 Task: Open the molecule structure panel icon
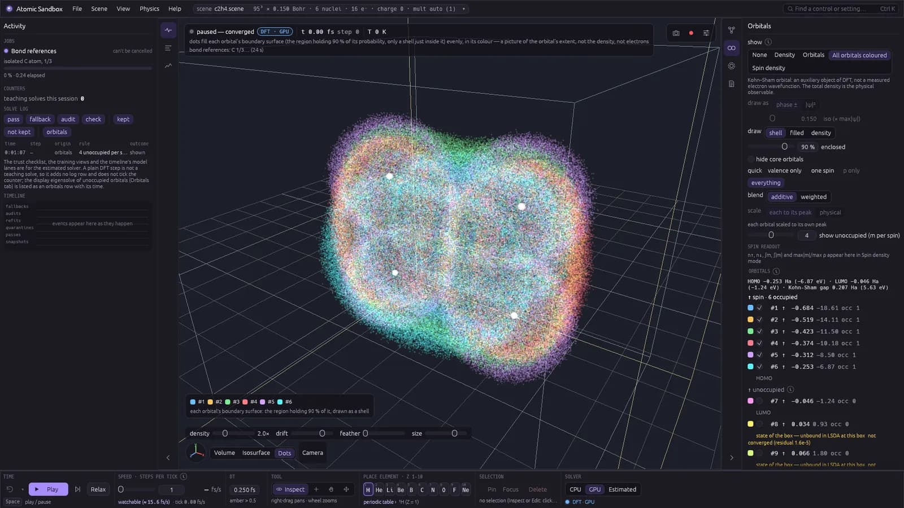point(732,30)
